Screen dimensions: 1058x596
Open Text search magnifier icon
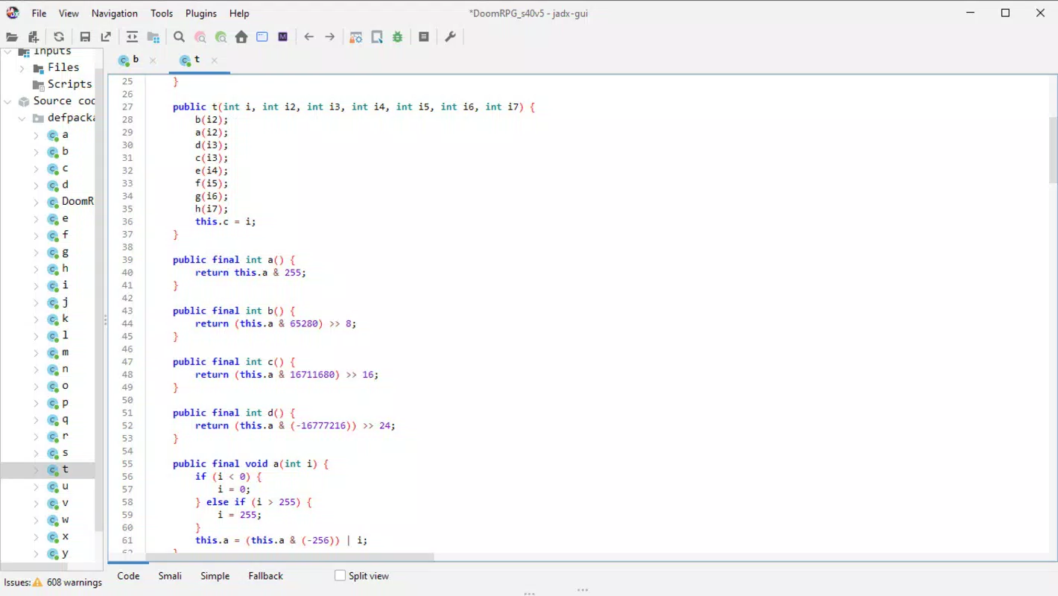pos(179,37)
